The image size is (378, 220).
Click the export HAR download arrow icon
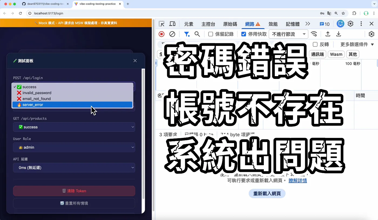coord(339,34)
